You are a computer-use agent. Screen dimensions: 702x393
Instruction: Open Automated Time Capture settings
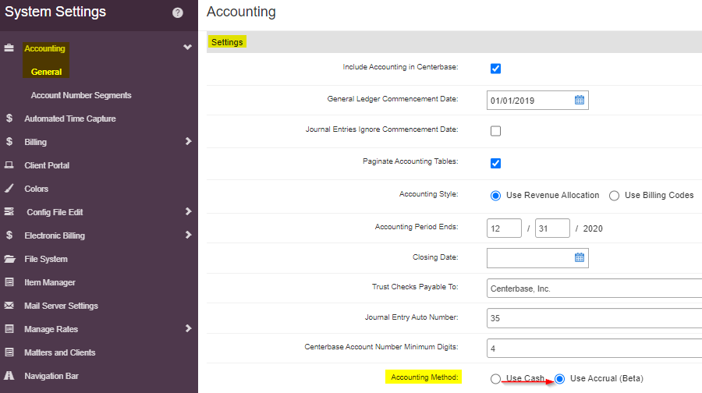pyautogui.click(x=70, y=119)
